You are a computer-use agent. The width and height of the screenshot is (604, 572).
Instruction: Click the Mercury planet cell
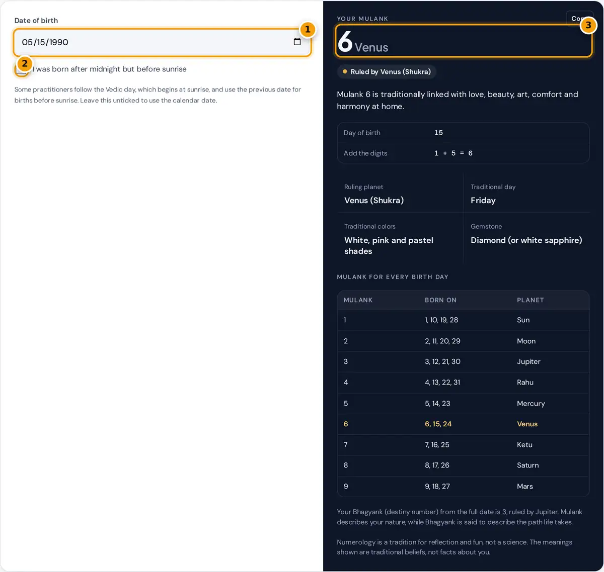531,404
